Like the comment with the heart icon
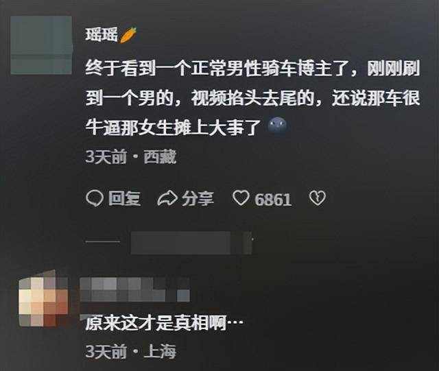 241,198
